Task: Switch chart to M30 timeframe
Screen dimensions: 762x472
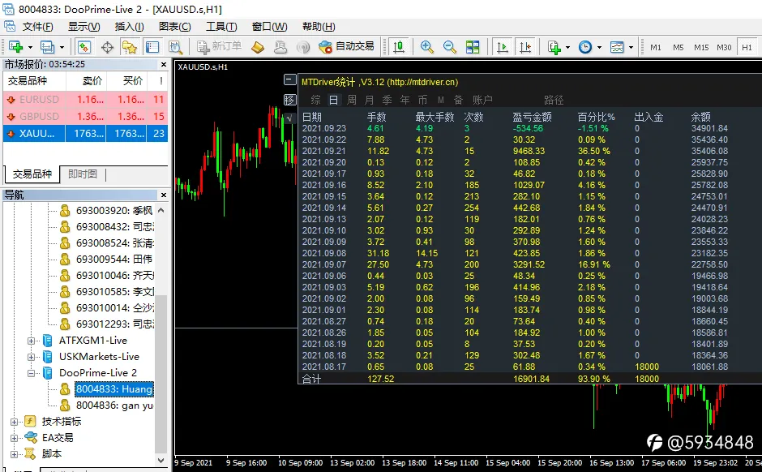Action: pos(724,47)
